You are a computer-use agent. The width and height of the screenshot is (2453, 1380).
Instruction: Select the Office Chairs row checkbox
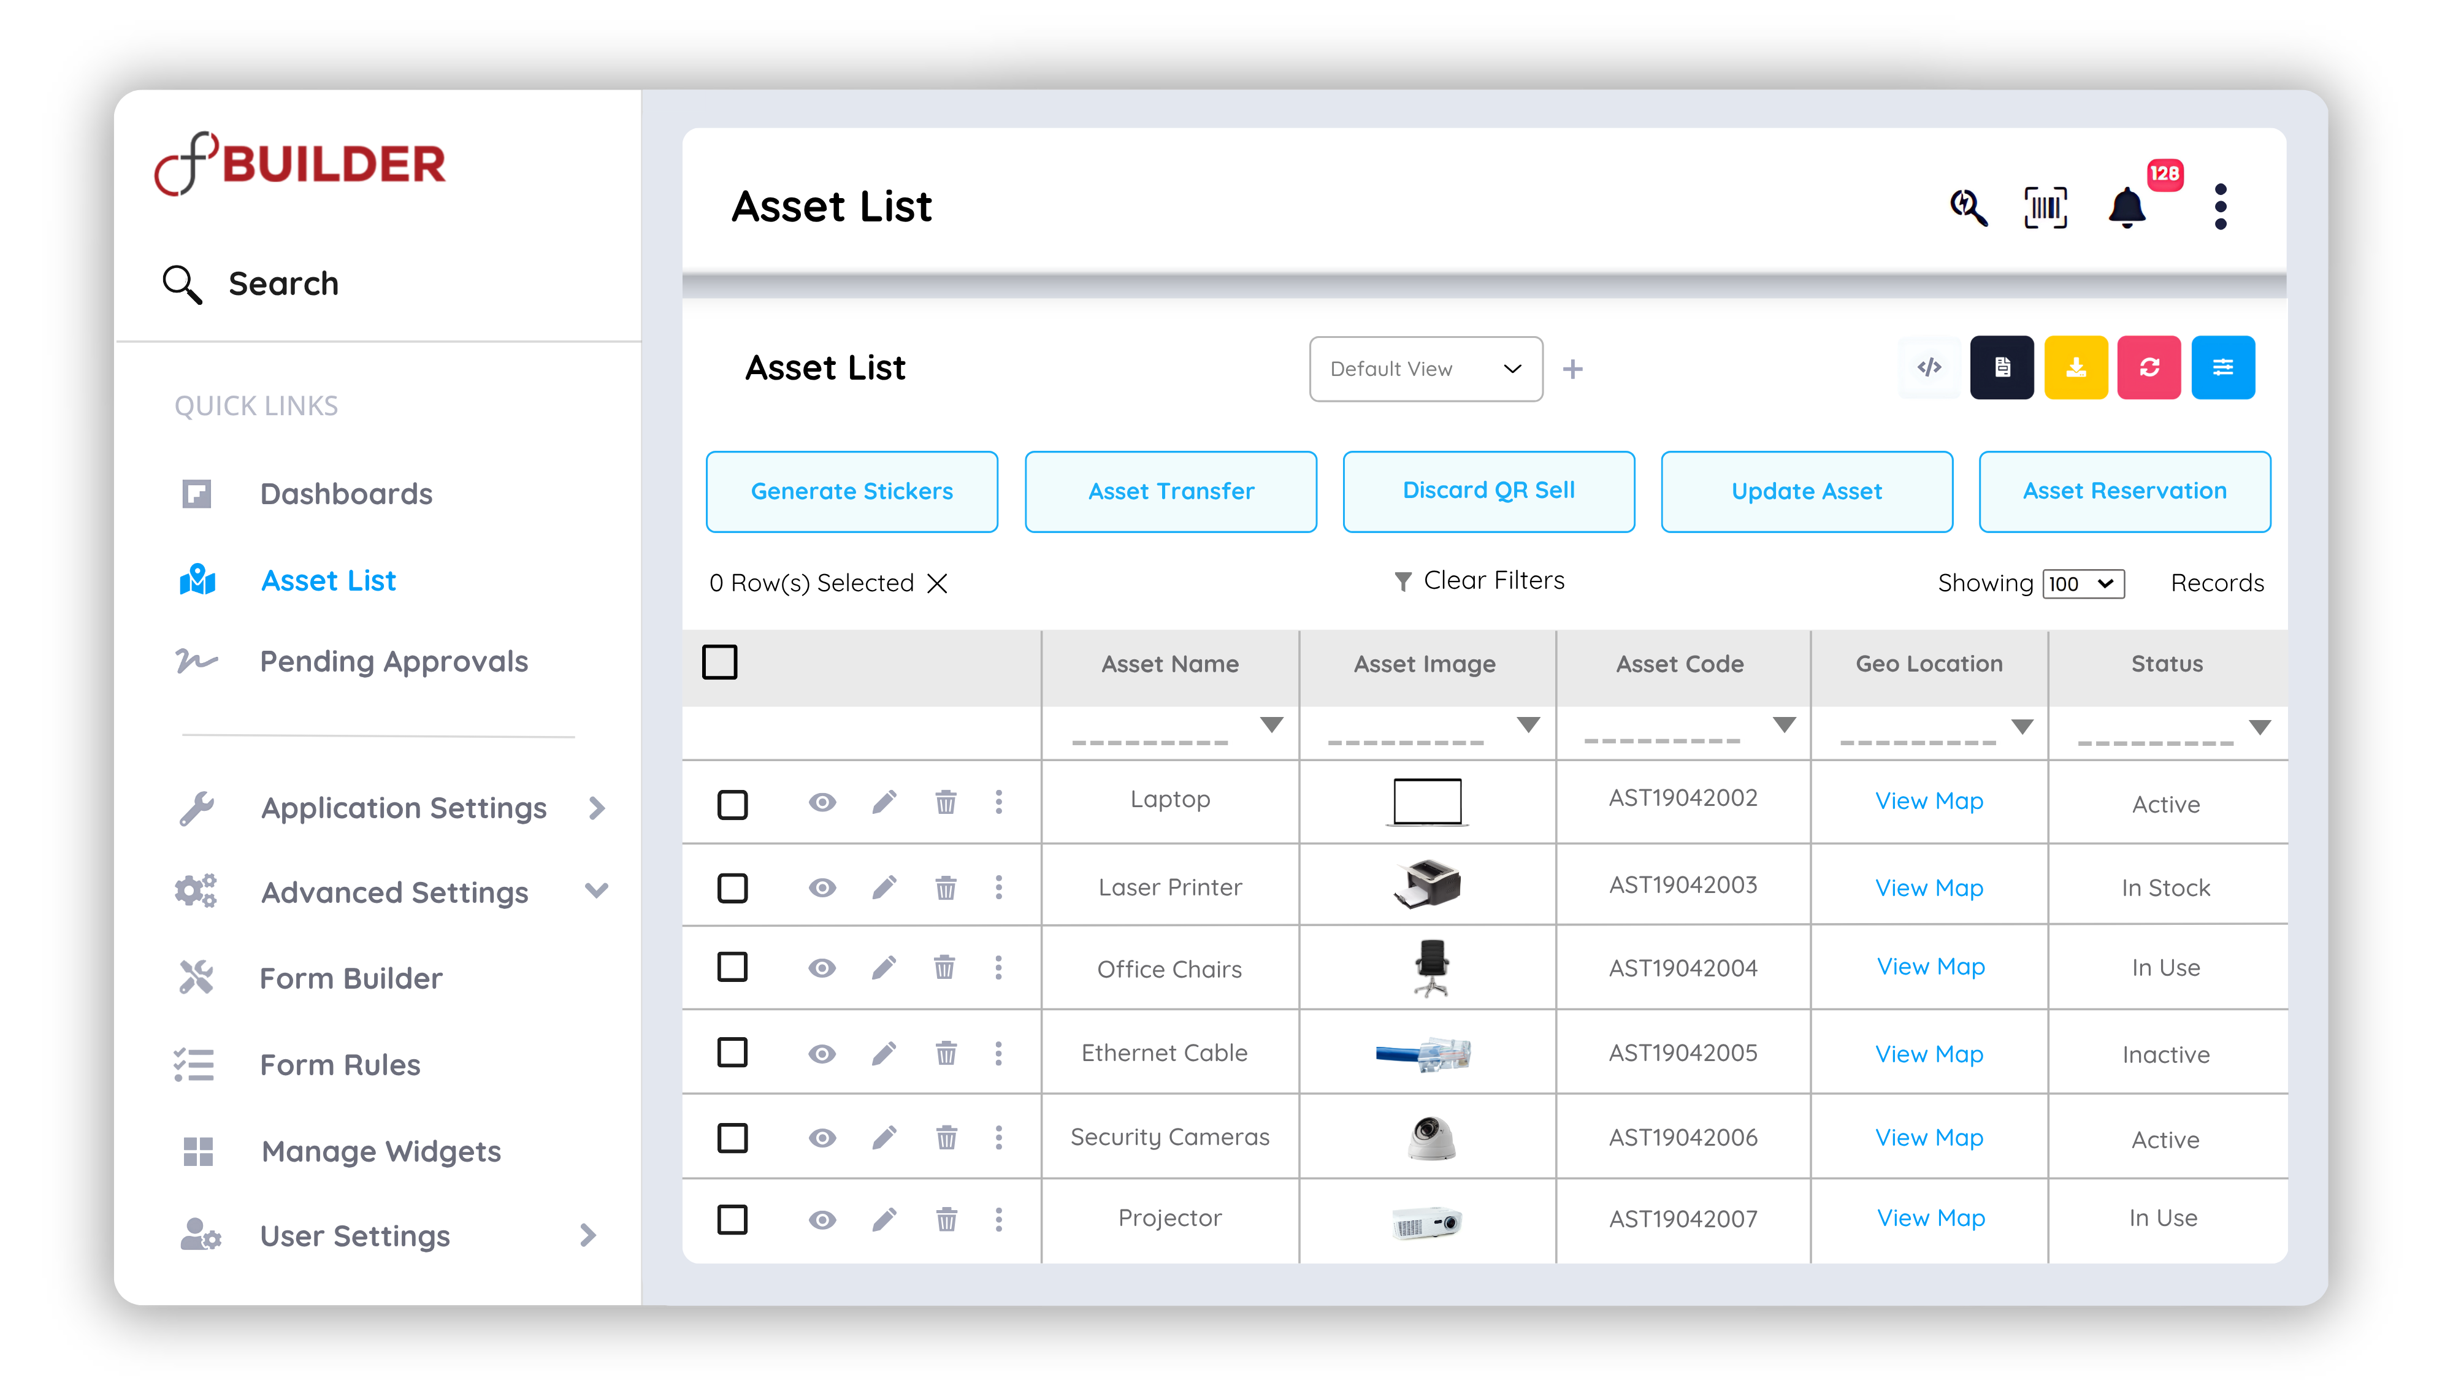click(x=732, y=967)
